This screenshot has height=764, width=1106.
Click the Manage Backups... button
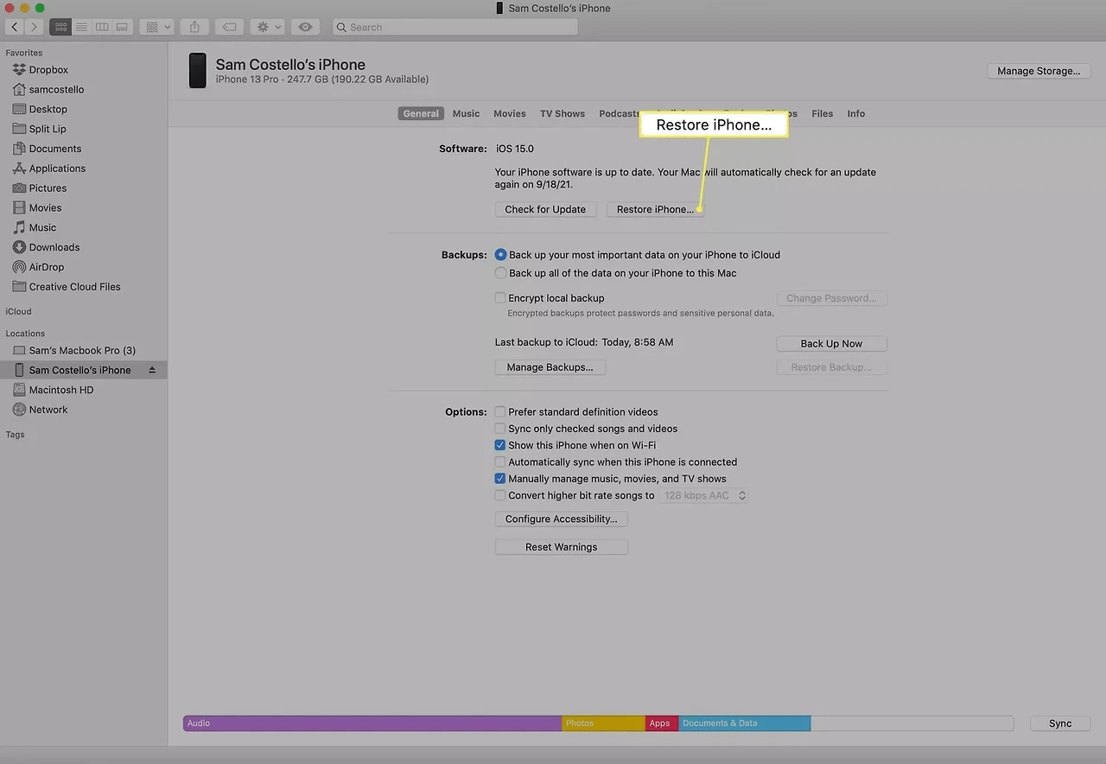coord(550,367)
